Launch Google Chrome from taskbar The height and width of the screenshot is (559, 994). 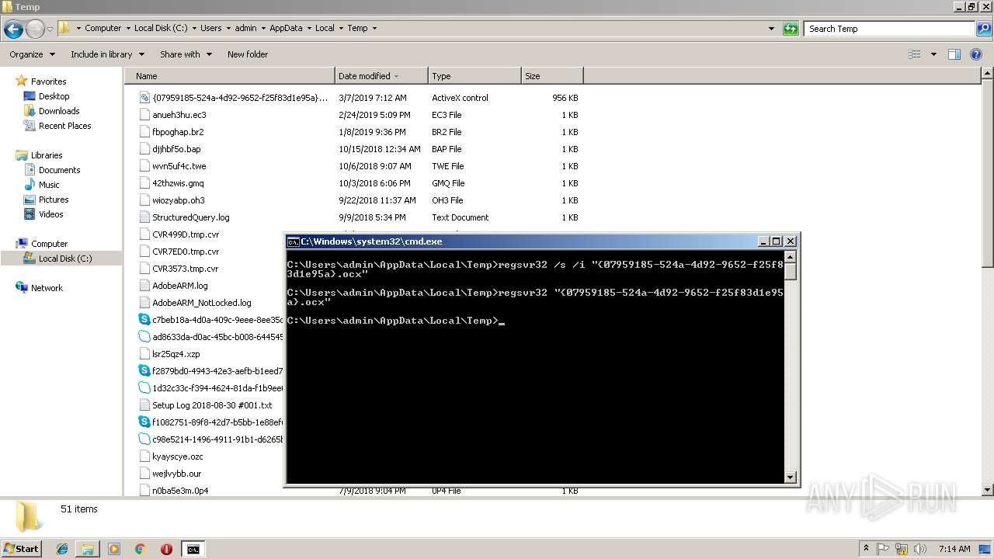140,549
